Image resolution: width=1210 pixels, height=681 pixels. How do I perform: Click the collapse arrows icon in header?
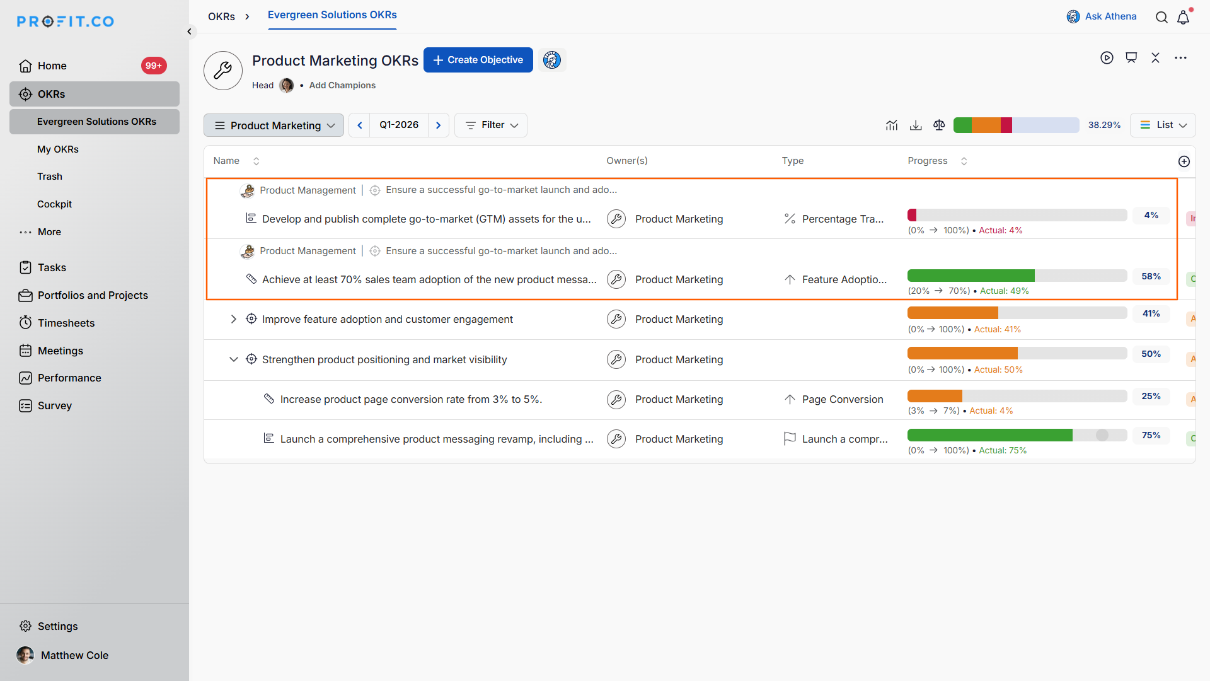tap(1155, 58)
